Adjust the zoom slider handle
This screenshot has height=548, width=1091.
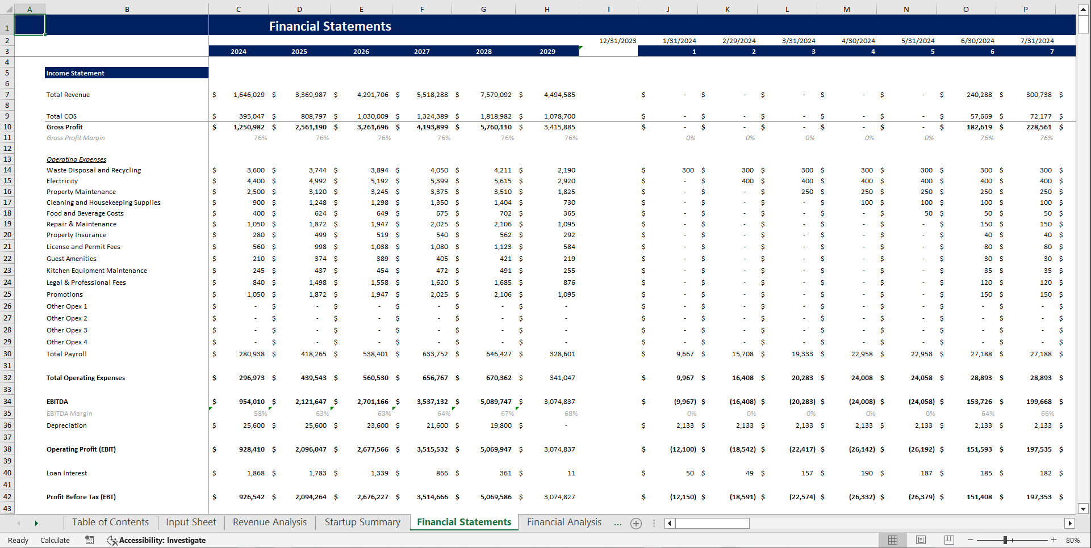coord(1006,540)
